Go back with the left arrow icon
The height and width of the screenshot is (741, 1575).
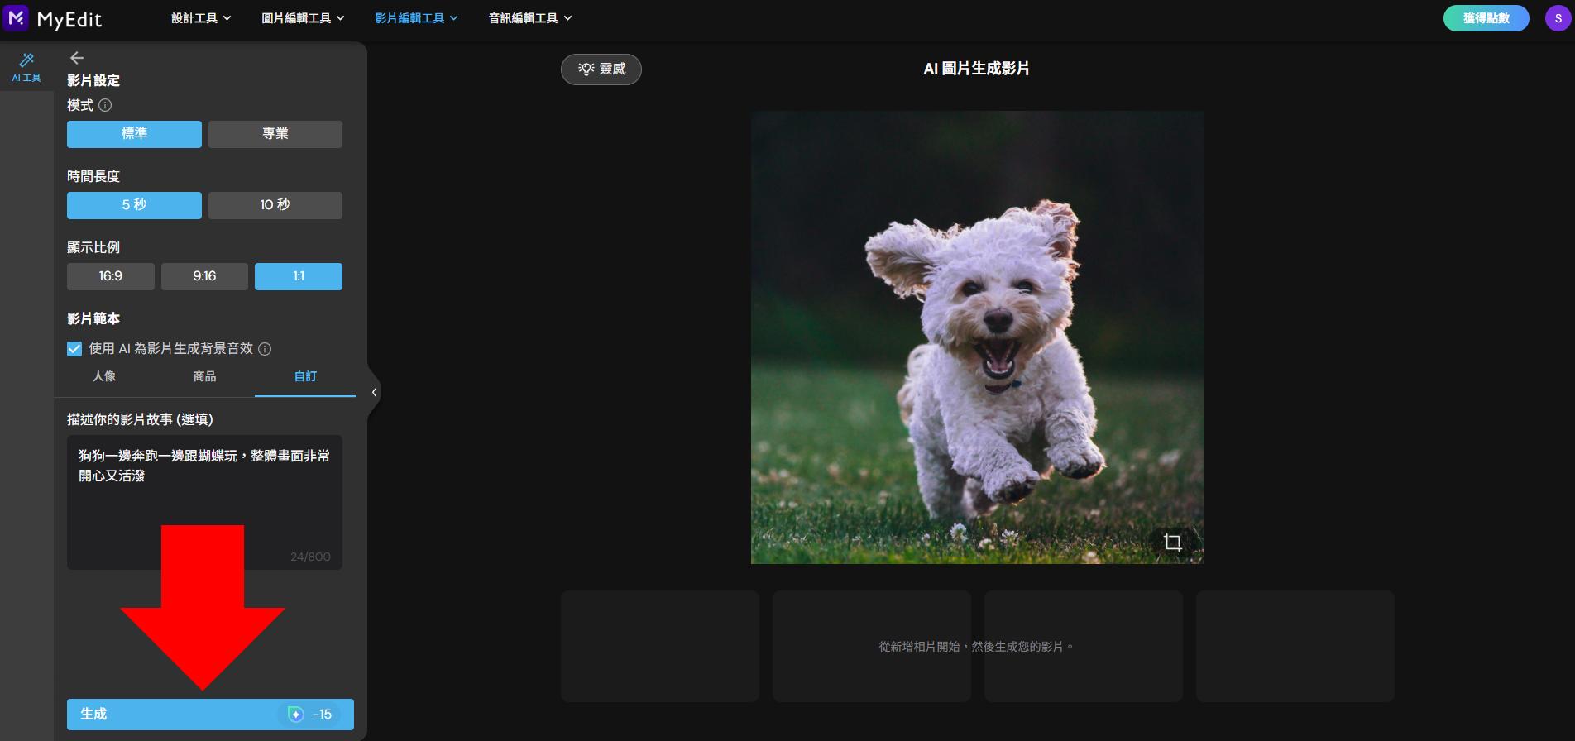tap(77, 57)
